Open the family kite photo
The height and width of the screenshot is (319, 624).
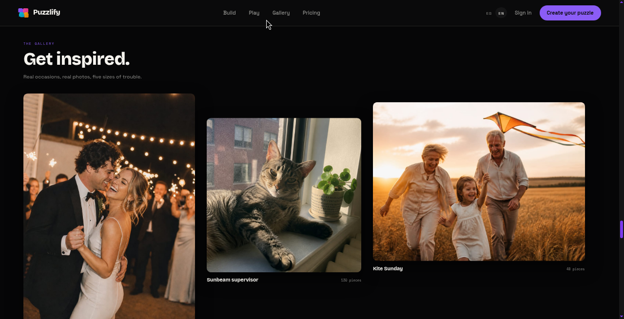(x=479, y=182)
